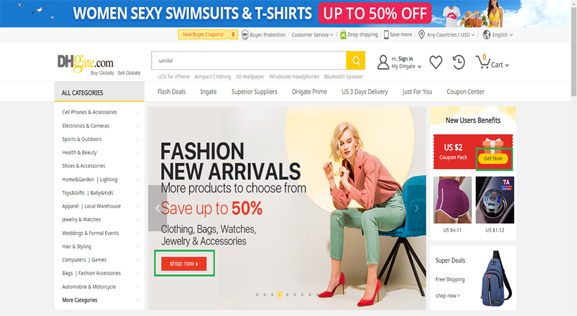Open the Flash Deals tab
The height and width of the screenshot is (316, 577).
(x=171, y=92)
